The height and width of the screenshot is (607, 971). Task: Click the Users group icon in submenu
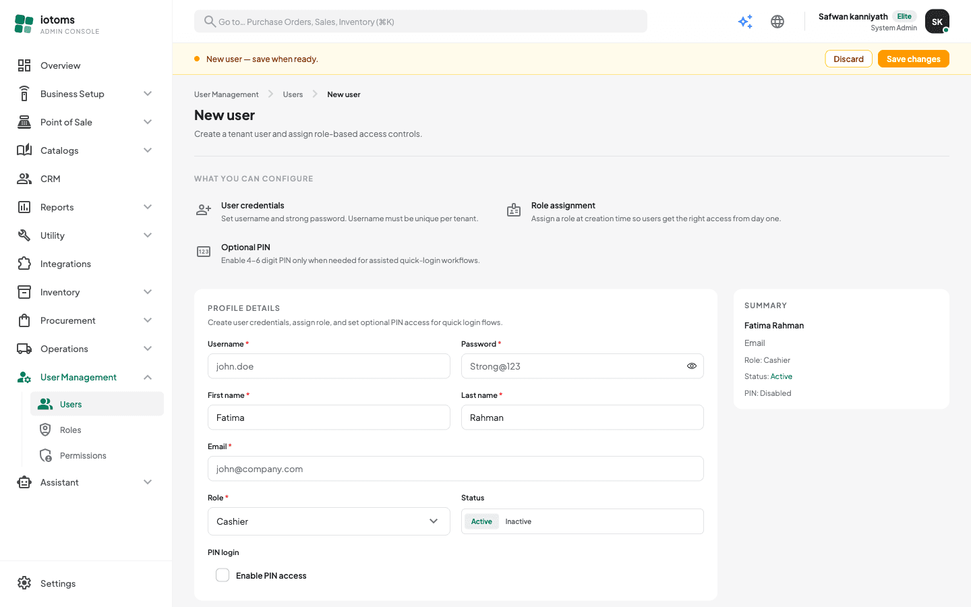coord(45,404)
